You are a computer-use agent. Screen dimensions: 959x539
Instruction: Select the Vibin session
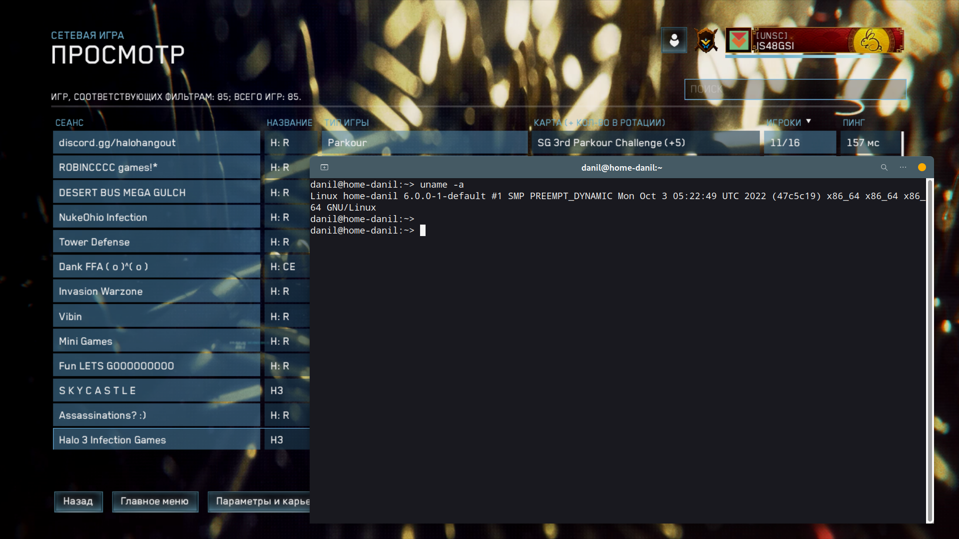pyautogui.click(x=156, y=316)
